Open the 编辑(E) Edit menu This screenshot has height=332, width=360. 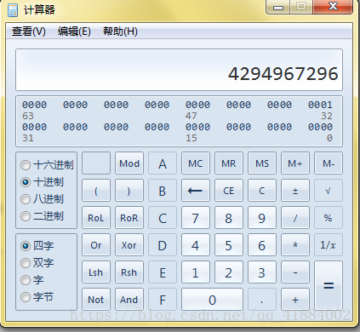point(74,31)
